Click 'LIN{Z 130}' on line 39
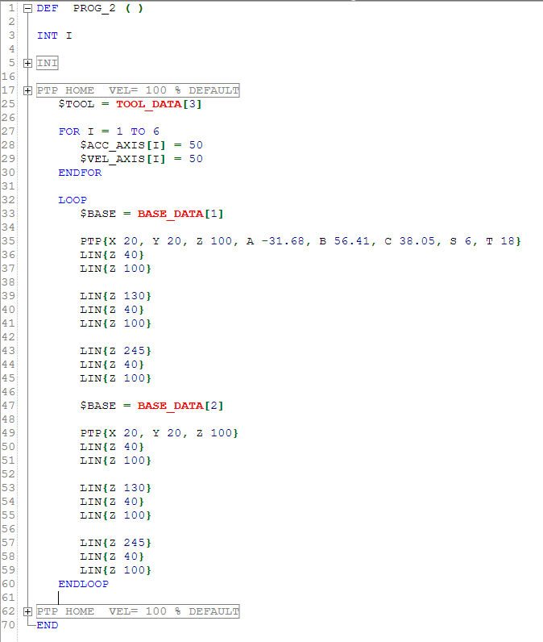The image size is (543, 642). (116, 296)
